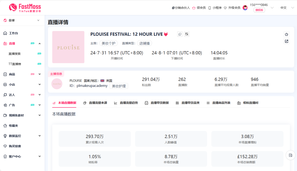Viewport: 297px width, 171px height.
Task: Expand the 商品 menu chevron
Action: [x=40, y=74]
